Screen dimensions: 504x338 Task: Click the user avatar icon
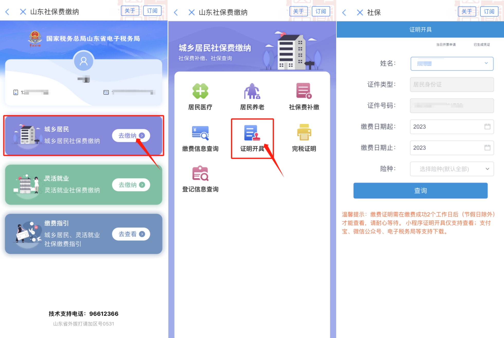pyautogui.click(x=84, y=61)
